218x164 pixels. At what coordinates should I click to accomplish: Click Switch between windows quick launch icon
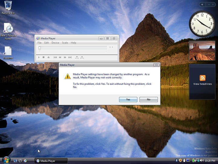pyautogui.click(x=20, y=161)
